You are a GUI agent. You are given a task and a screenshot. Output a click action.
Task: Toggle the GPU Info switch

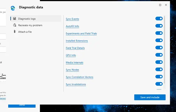point(159,55)
